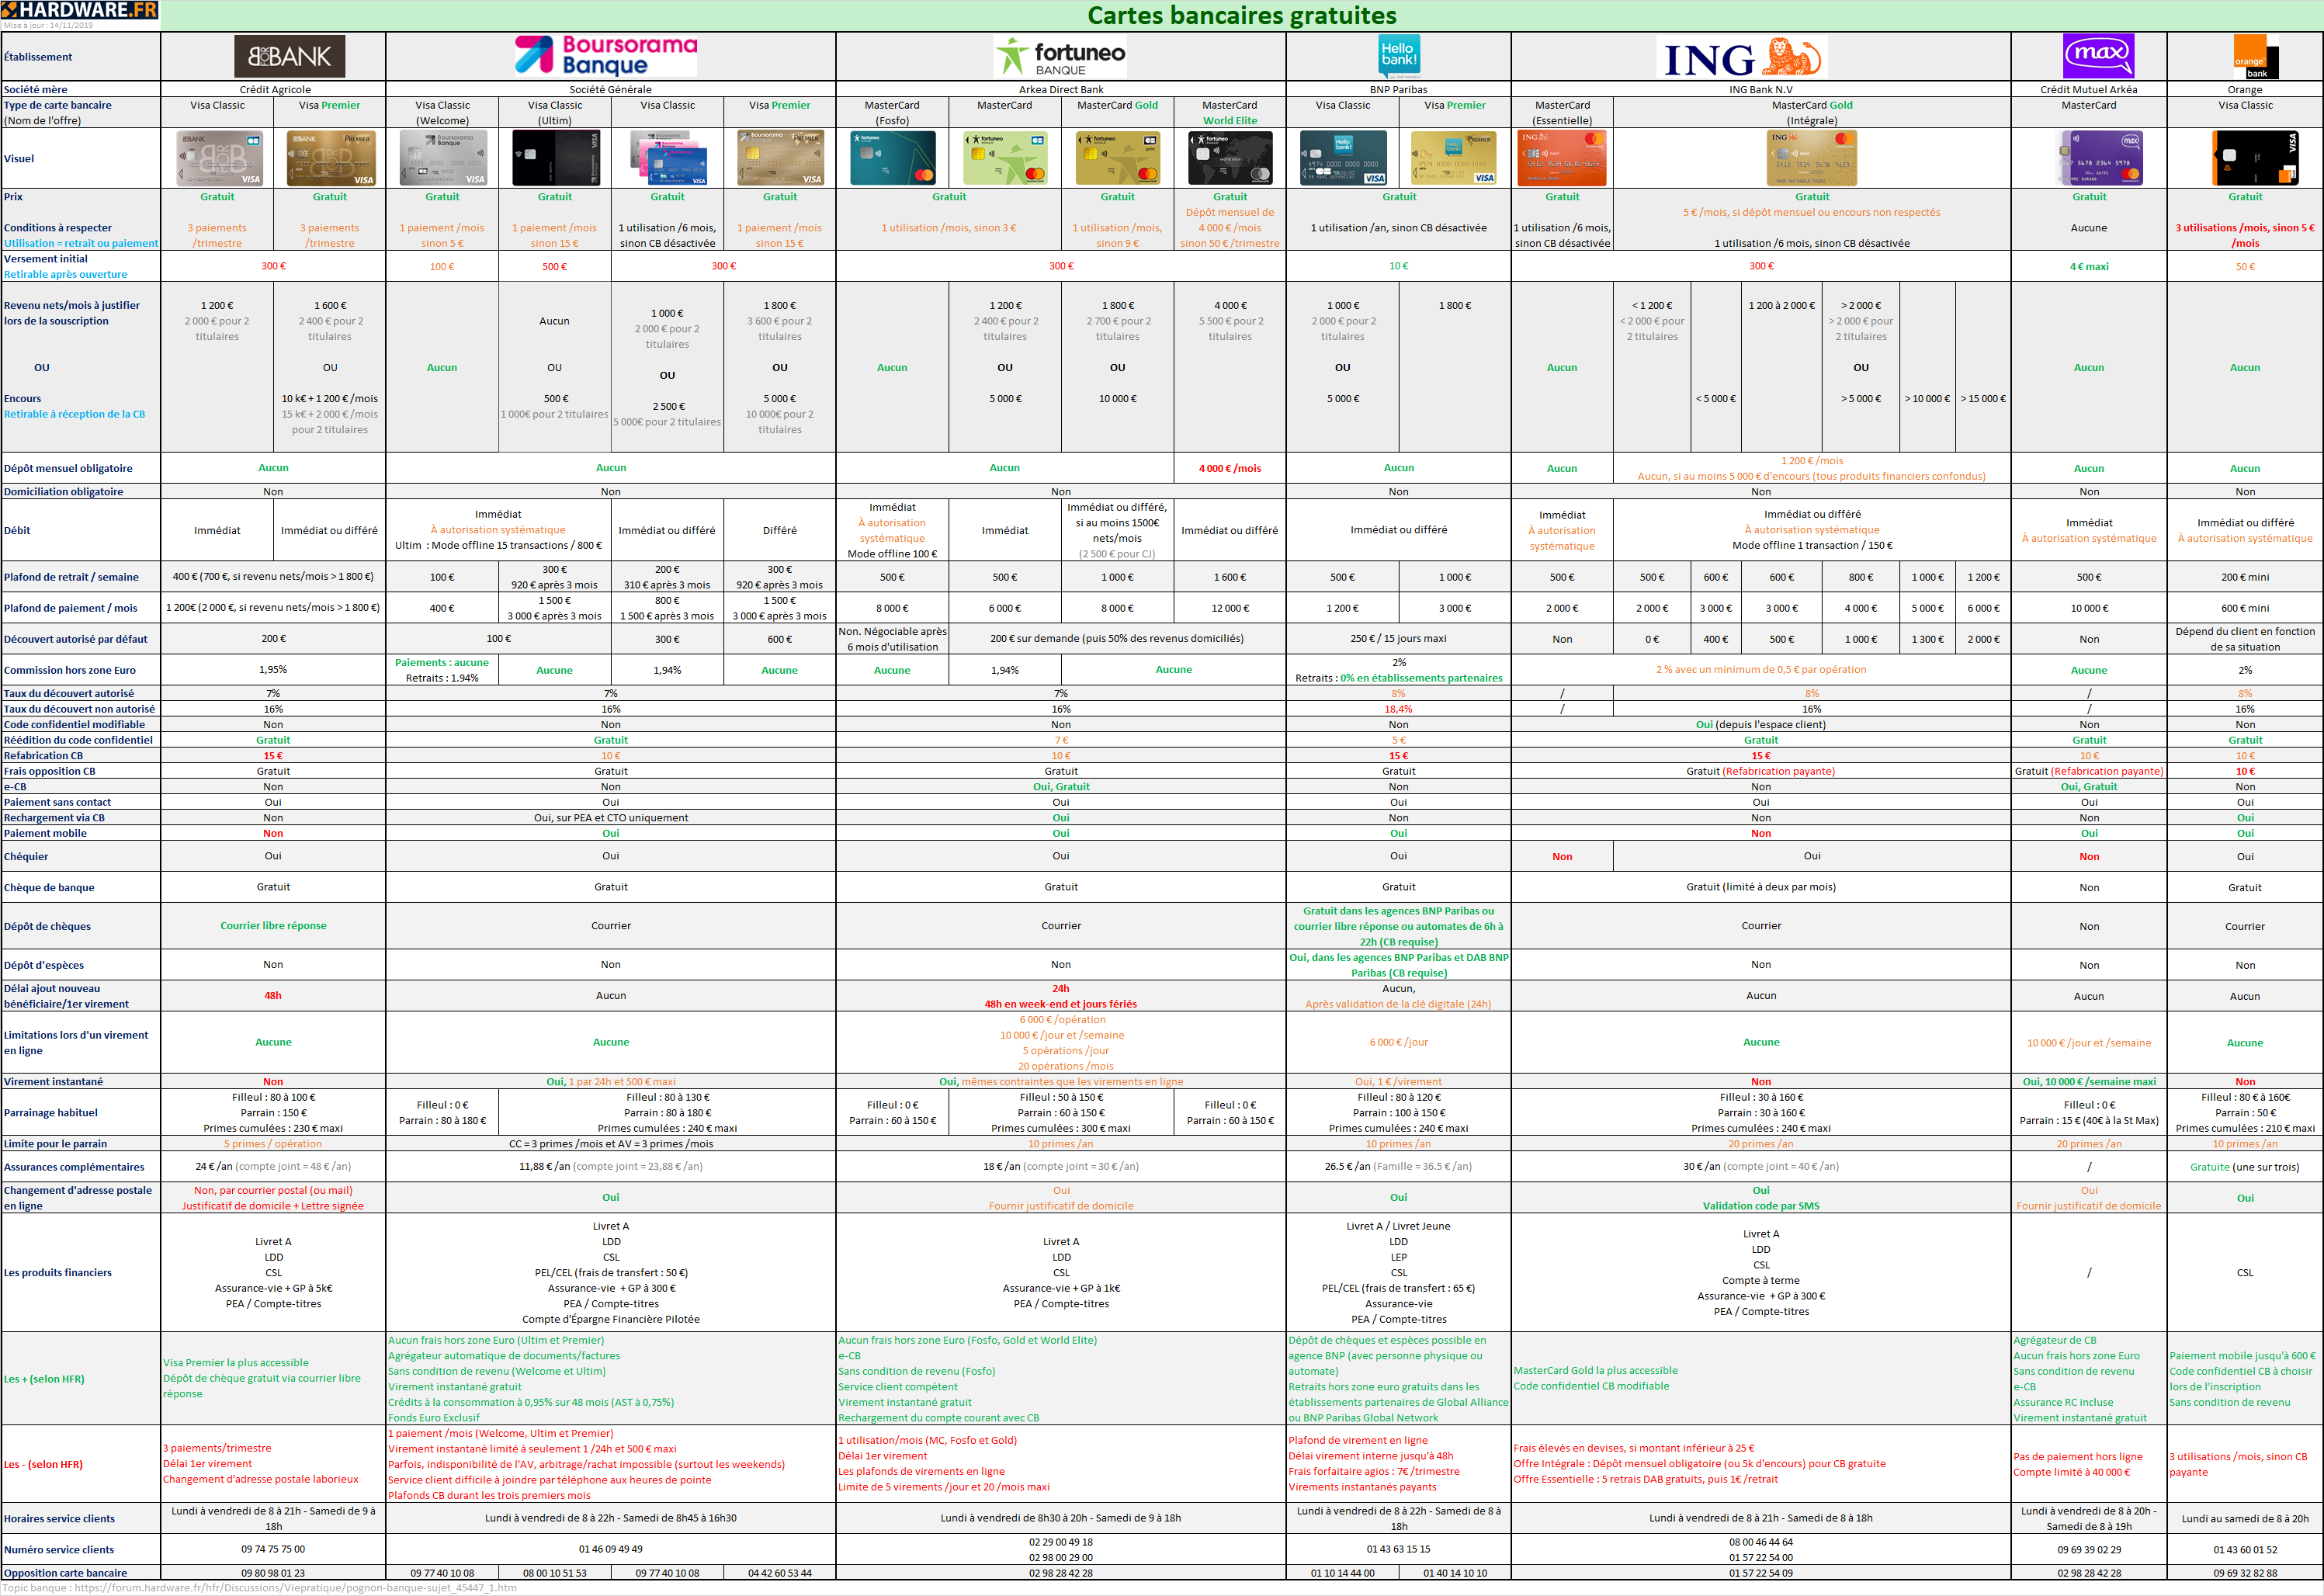This screenshot has height=1596, width=2324.
Task: Select the orange ING Essentielle card image
Action: (x=1561, y=158)
